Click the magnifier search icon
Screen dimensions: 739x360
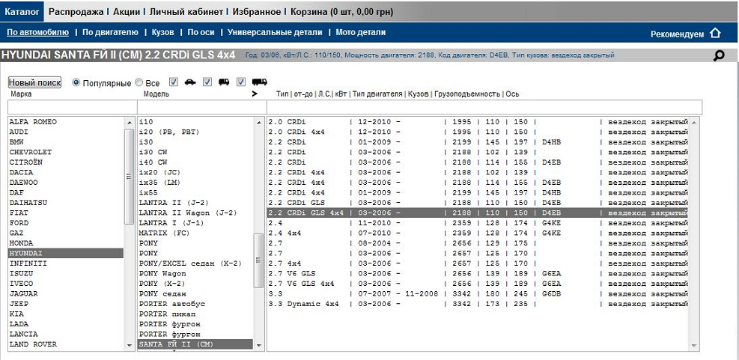pos(719,56)
